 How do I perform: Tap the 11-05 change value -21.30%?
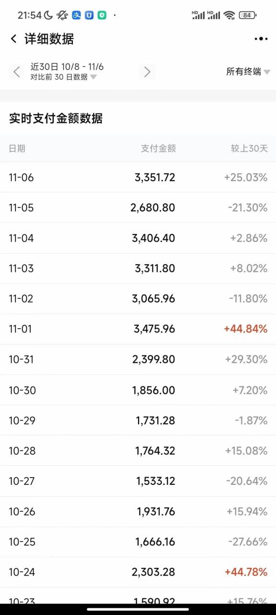(x=248, y=208)
